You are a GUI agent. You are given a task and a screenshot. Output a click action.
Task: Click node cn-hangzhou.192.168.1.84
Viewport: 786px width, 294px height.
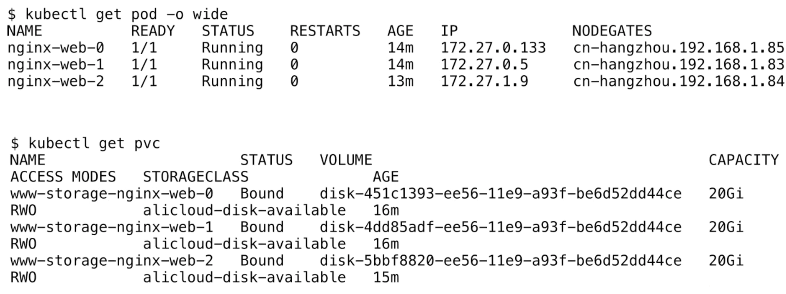678,82
